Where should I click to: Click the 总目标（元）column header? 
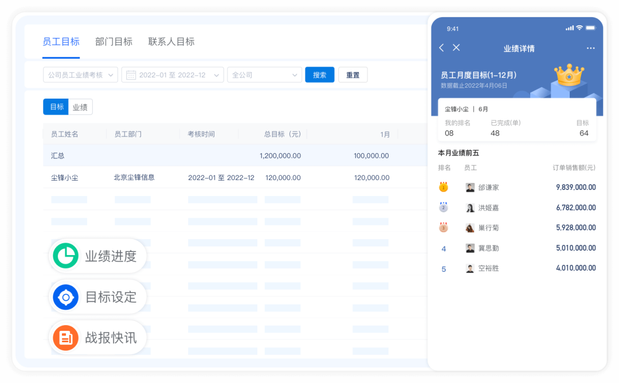click(282, 134)
